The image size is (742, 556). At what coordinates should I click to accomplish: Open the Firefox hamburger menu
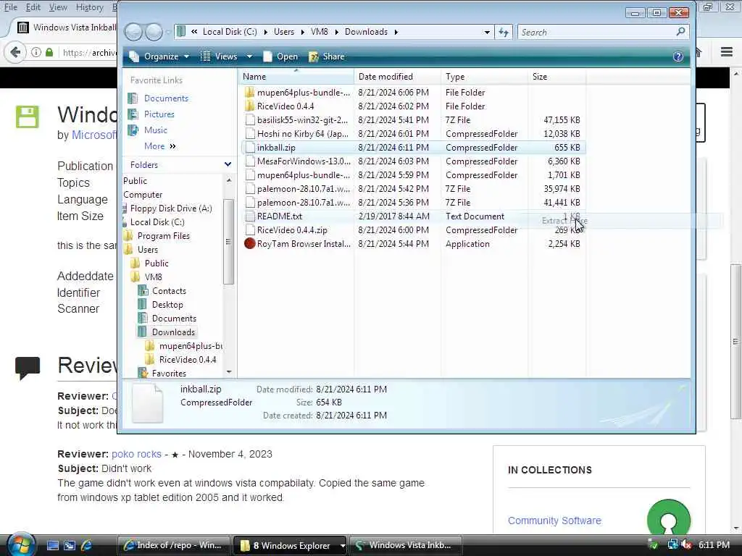pos(726,51)
